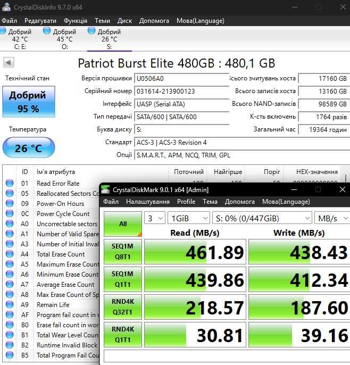Click status orb for Remain Life row
Image resolution: width=350 pixels, height=365 pixels.
click(x=10, y=304)
